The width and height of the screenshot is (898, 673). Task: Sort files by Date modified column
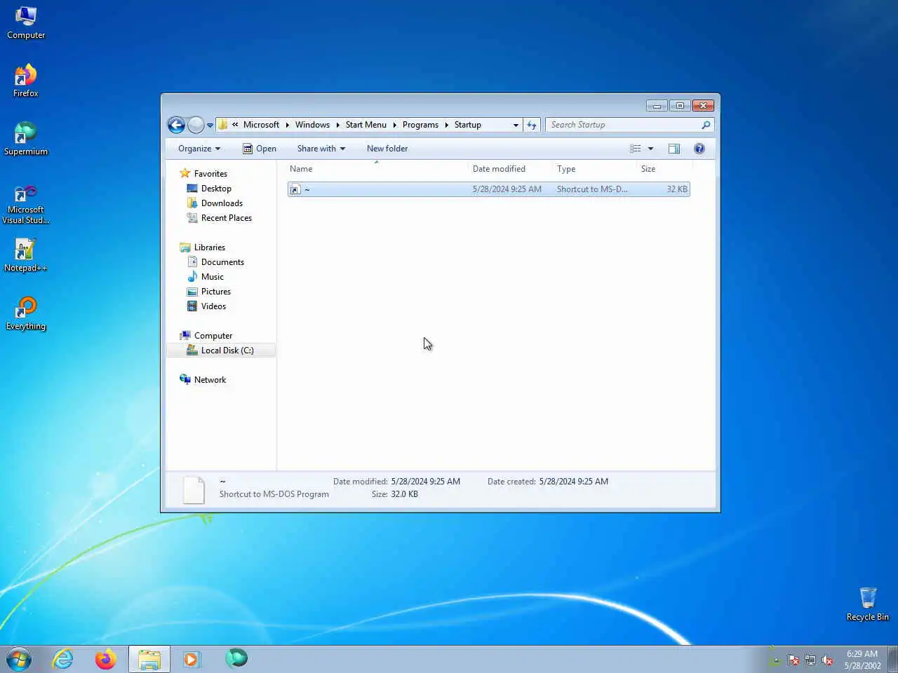coord(511,169)
